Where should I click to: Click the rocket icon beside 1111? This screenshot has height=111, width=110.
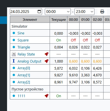(x=47, y=96)
